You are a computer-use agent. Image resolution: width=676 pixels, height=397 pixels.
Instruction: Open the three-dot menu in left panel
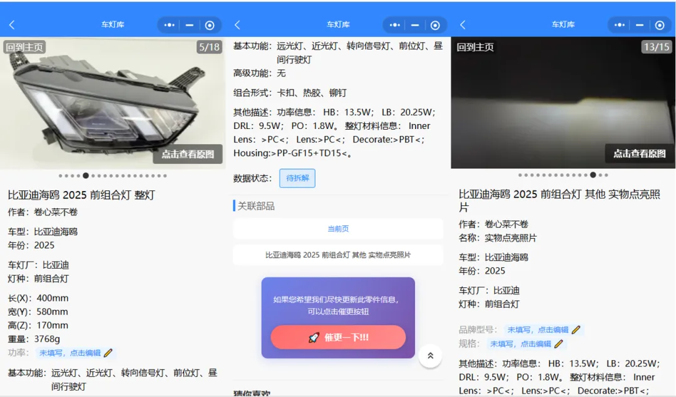point(169,25)
